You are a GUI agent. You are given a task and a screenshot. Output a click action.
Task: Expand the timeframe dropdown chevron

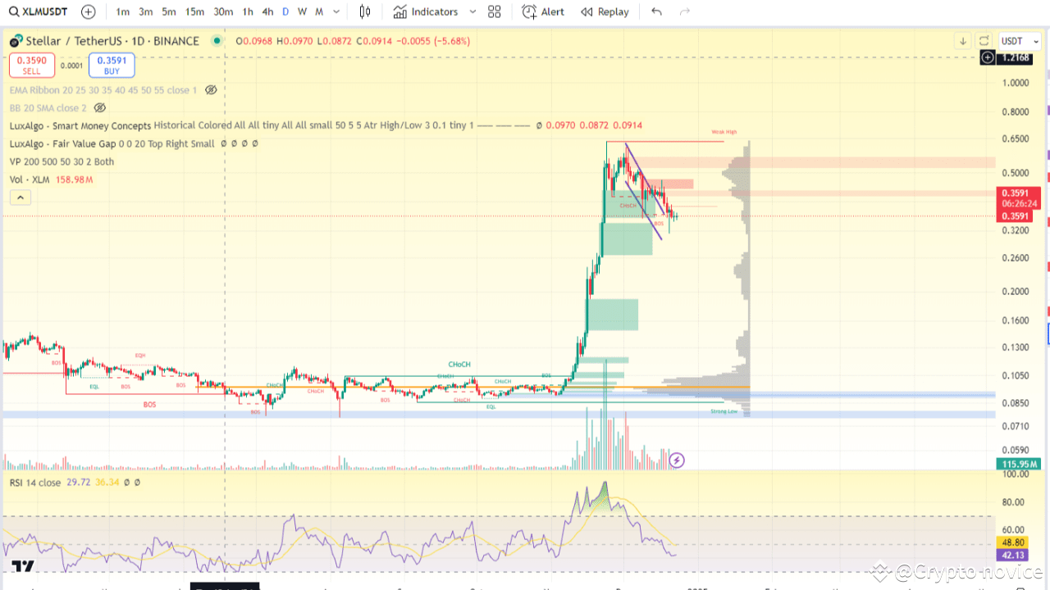click(336, 11)
